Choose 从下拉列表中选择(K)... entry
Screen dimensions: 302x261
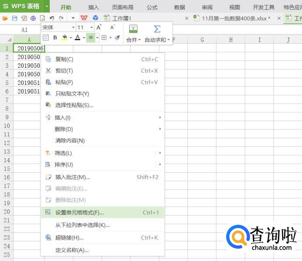coord(103,225)
